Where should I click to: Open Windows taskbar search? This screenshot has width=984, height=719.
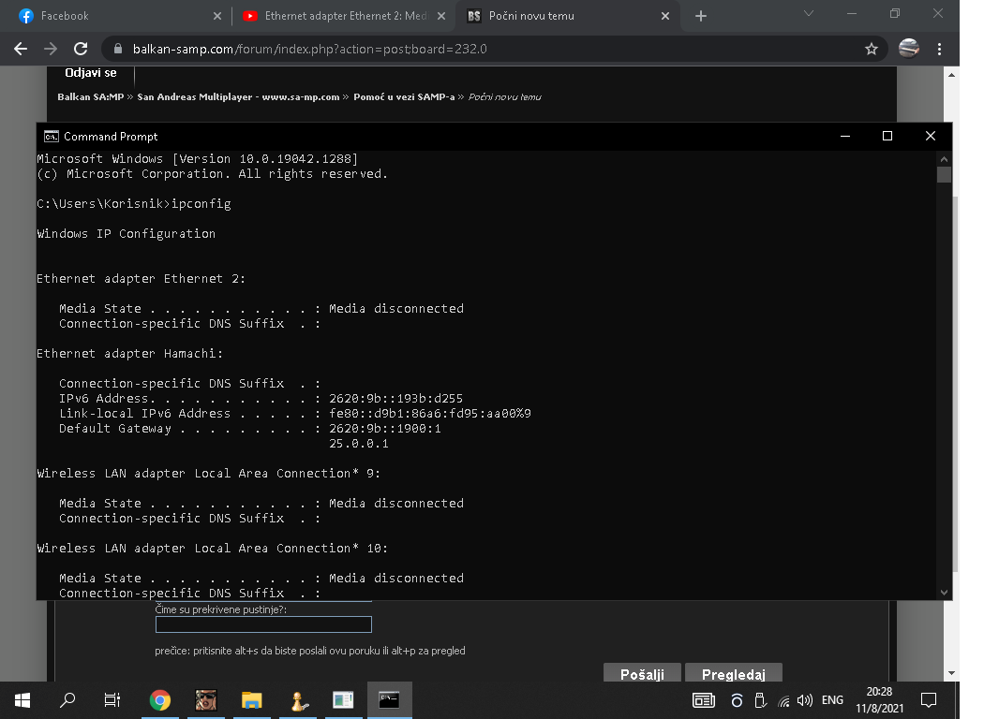[x=67, y=700]
